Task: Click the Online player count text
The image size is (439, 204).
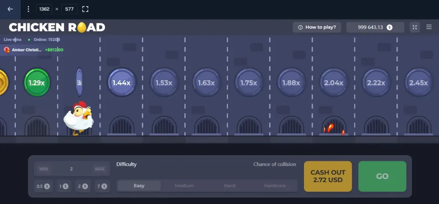Action: [47, 40]
